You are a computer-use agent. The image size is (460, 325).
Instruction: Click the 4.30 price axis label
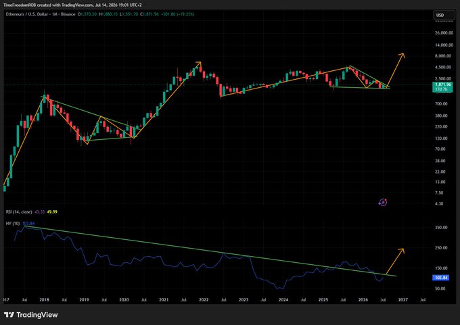pos(440,203)
